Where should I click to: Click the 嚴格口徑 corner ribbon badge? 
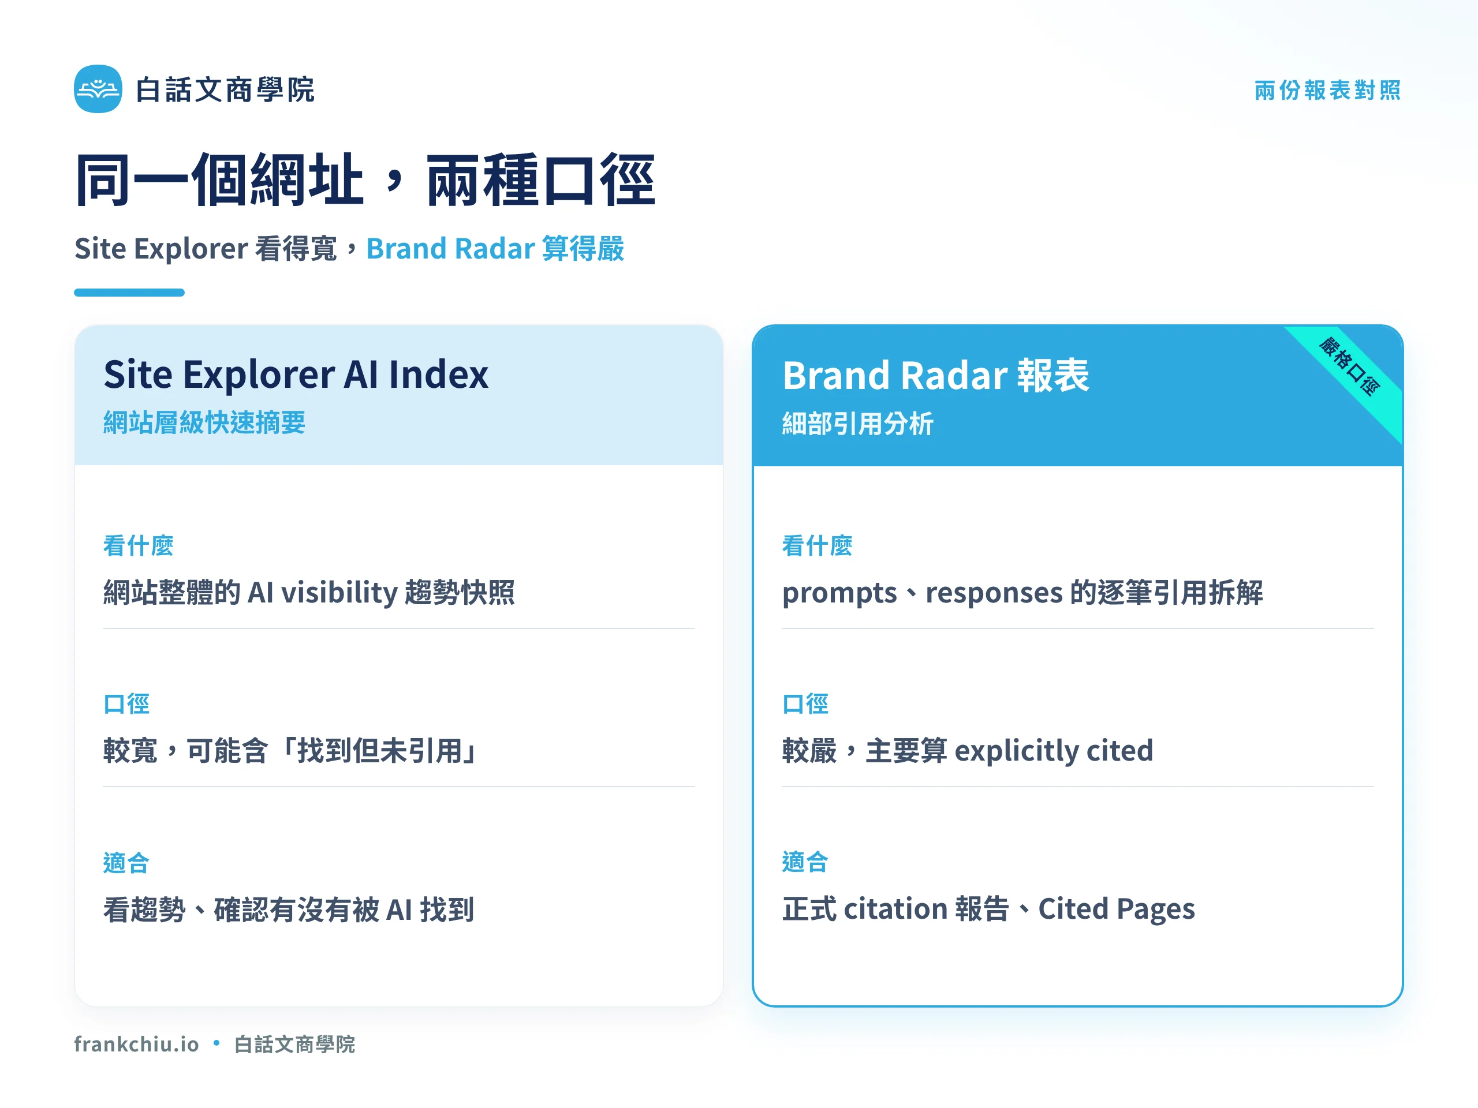(x=1349, y=366)
